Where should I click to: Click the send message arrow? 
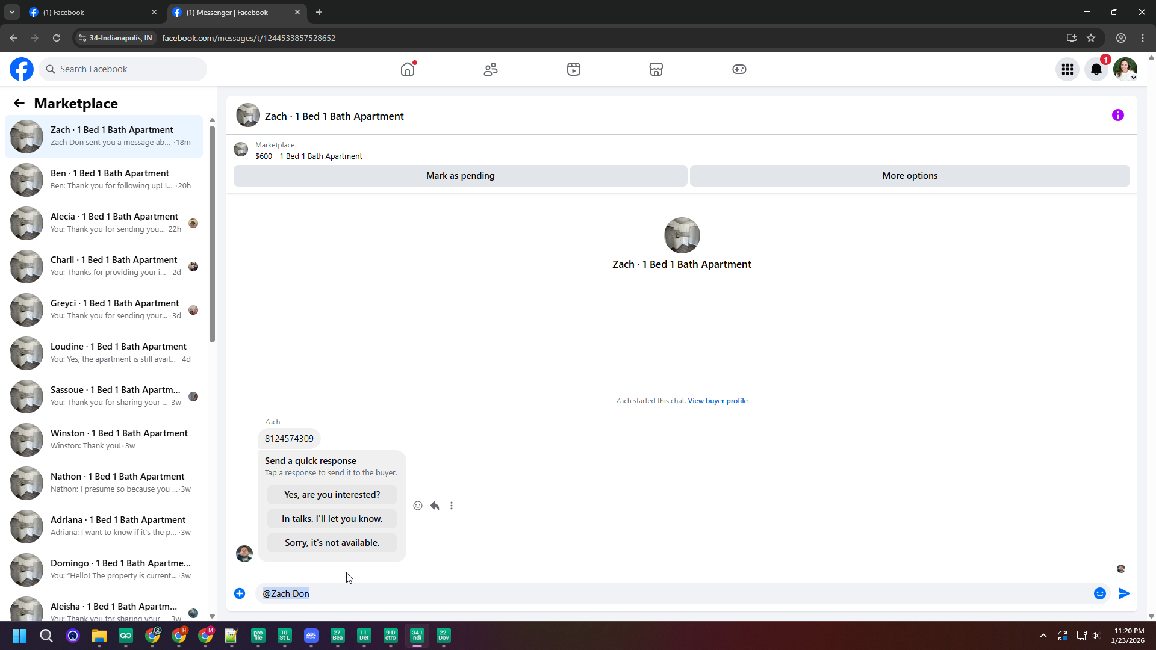point(1123,593)
